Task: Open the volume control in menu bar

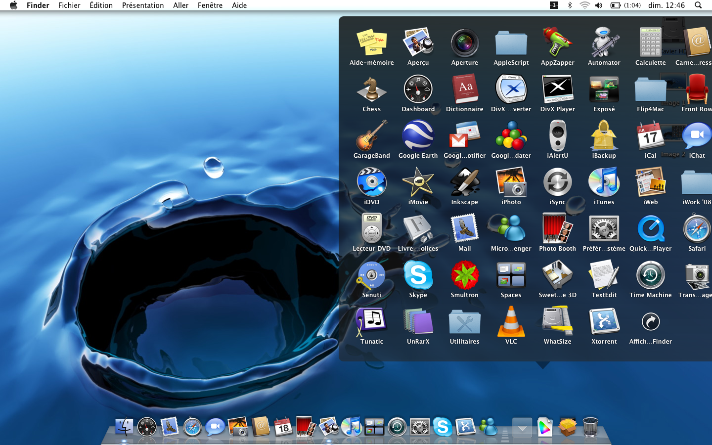Action: 599,5
